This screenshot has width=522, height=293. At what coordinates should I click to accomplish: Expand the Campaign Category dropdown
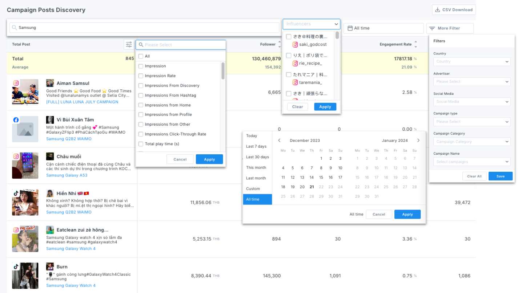pos(471,142)
